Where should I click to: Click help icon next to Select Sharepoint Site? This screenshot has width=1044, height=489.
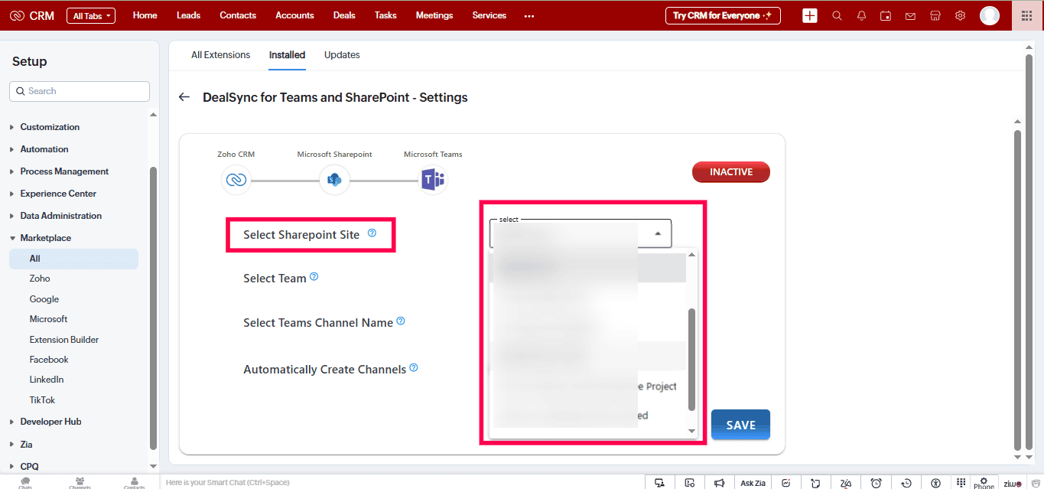(x=372, y=233)
